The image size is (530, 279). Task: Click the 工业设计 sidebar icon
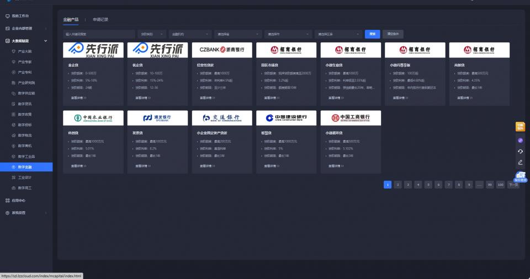pyautogui.click(x=13, y=178)
